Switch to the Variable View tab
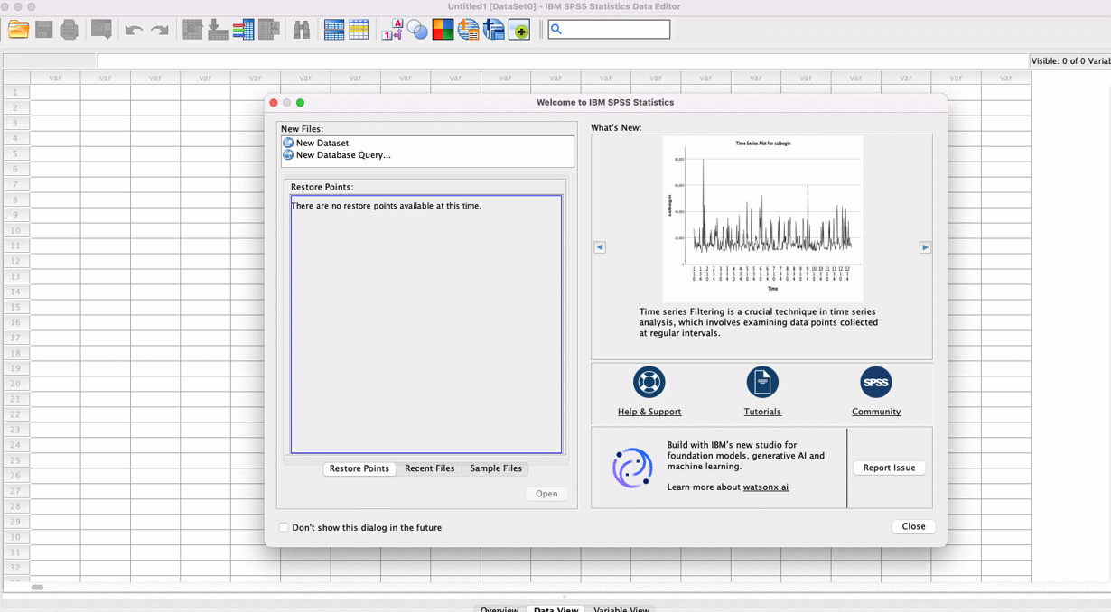The image size is (1111, 612). pyautogui.click(x=621, y=610)
